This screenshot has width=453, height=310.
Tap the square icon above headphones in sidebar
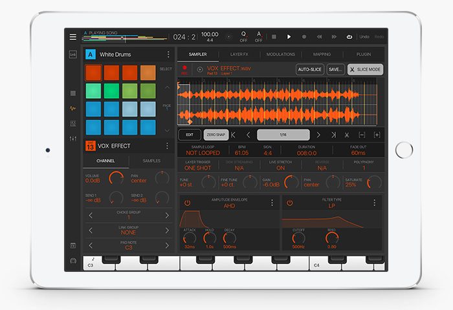(73, 245)
